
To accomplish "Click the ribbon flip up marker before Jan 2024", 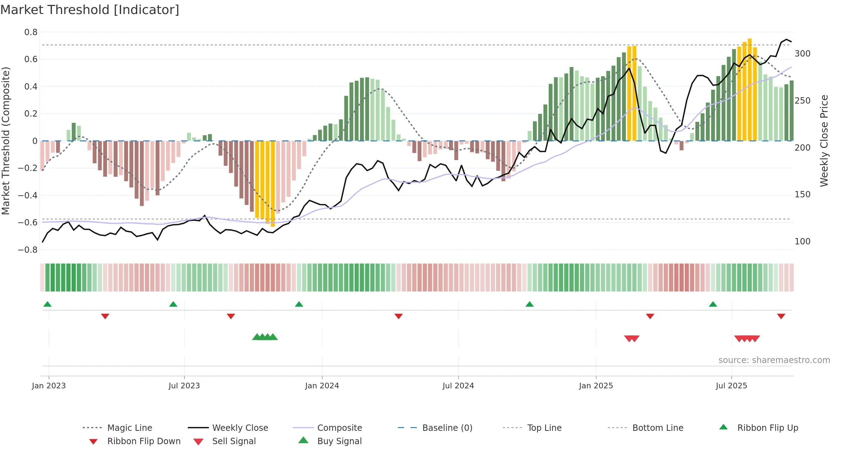I will (299, 304).
